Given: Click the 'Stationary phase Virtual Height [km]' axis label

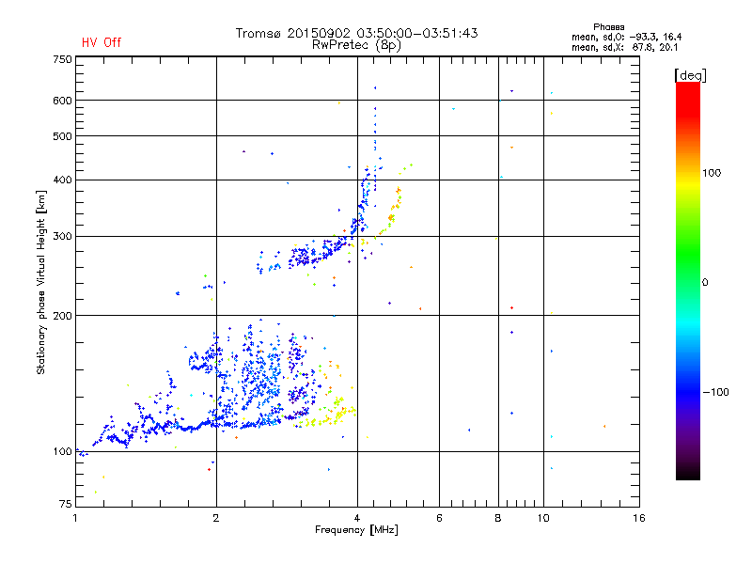Looking at the screenshot, I should 41,283.
